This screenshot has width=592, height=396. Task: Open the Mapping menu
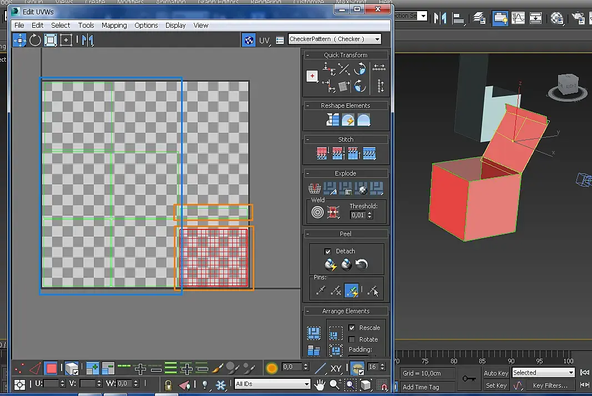pyautogui.click(x=114, y=25)
